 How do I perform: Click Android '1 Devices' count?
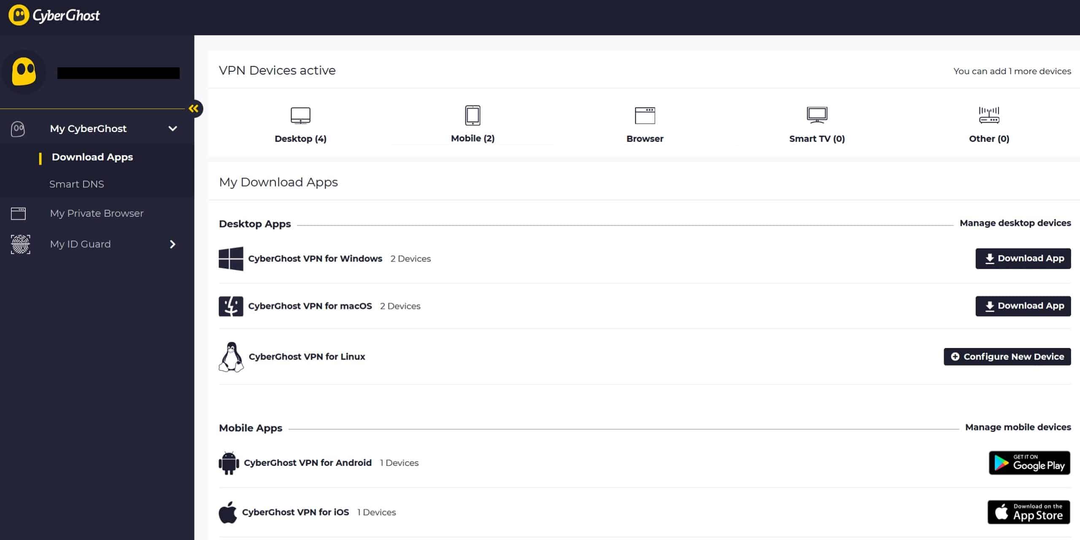[x=399, y=463]
